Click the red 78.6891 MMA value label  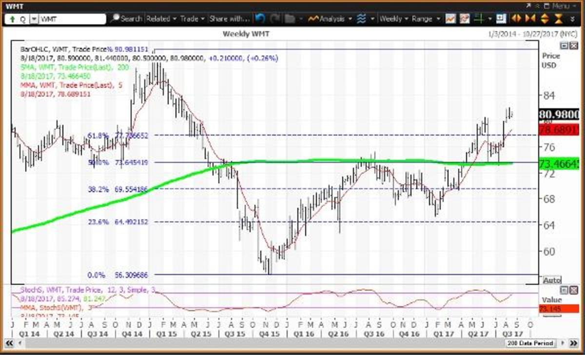[559, 130]
